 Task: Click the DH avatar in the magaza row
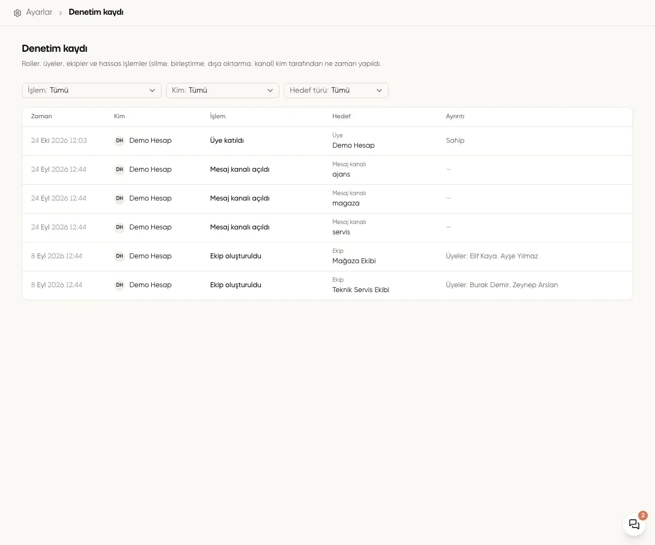pyautogui.click(x=120, y=198)
